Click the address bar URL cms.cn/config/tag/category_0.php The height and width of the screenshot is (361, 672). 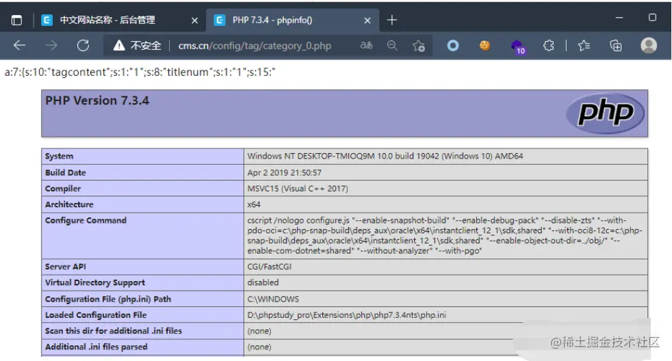(255, 46)
